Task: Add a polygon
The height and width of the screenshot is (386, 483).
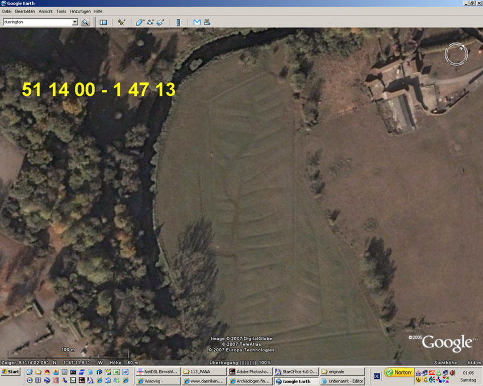Action: point(140,22)
